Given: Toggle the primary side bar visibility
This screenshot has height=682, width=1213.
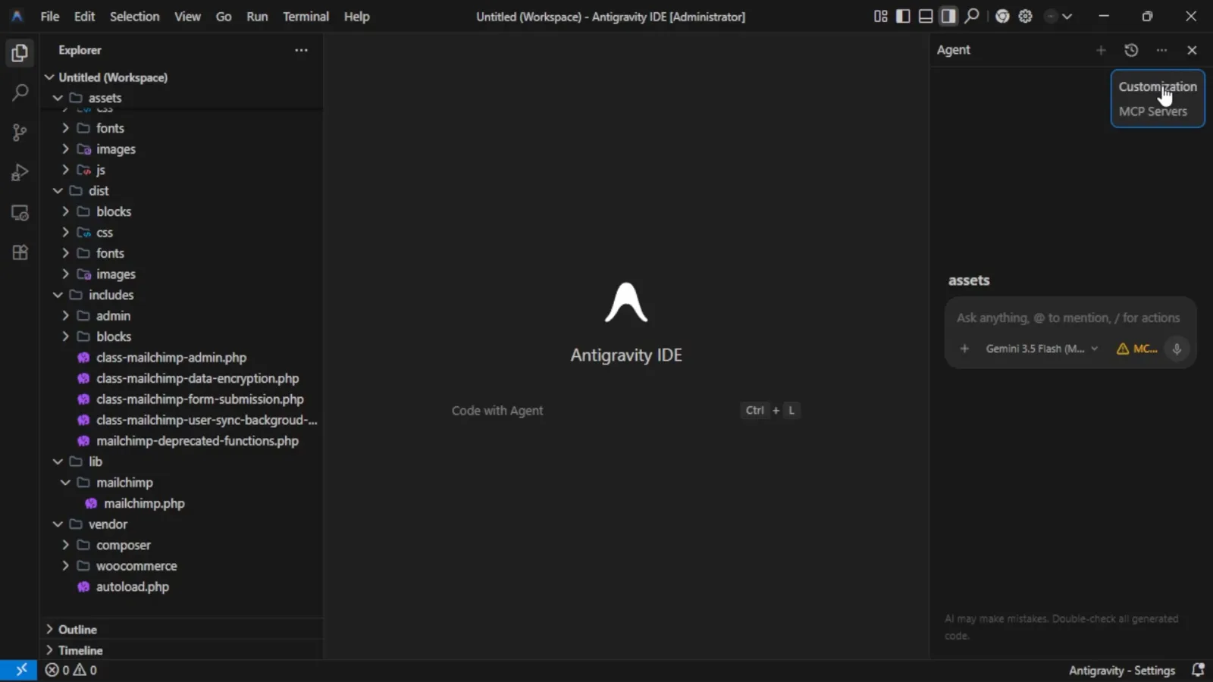Looking at the screenshot, I should coord(903,16).
